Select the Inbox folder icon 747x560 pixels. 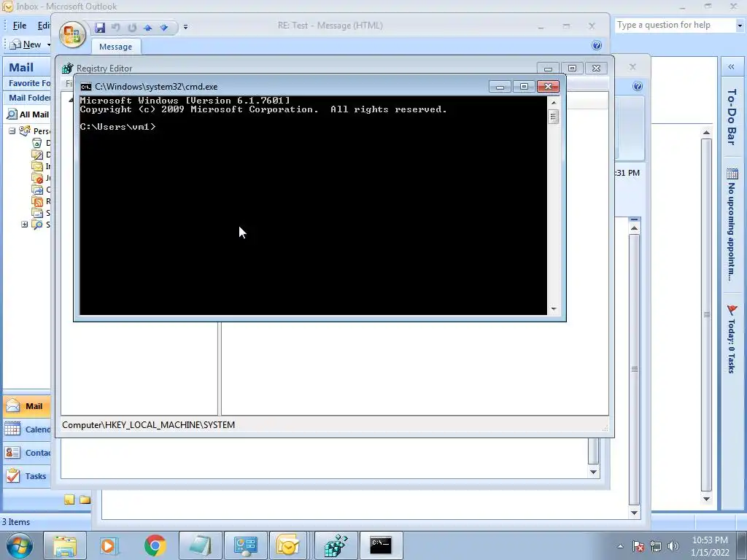pyautogui.click(x=37, y=166)
